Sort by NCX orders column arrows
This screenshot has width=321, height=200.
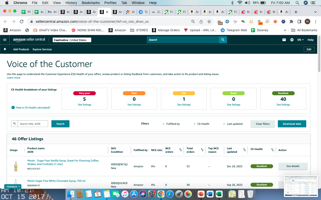(181, 150)
